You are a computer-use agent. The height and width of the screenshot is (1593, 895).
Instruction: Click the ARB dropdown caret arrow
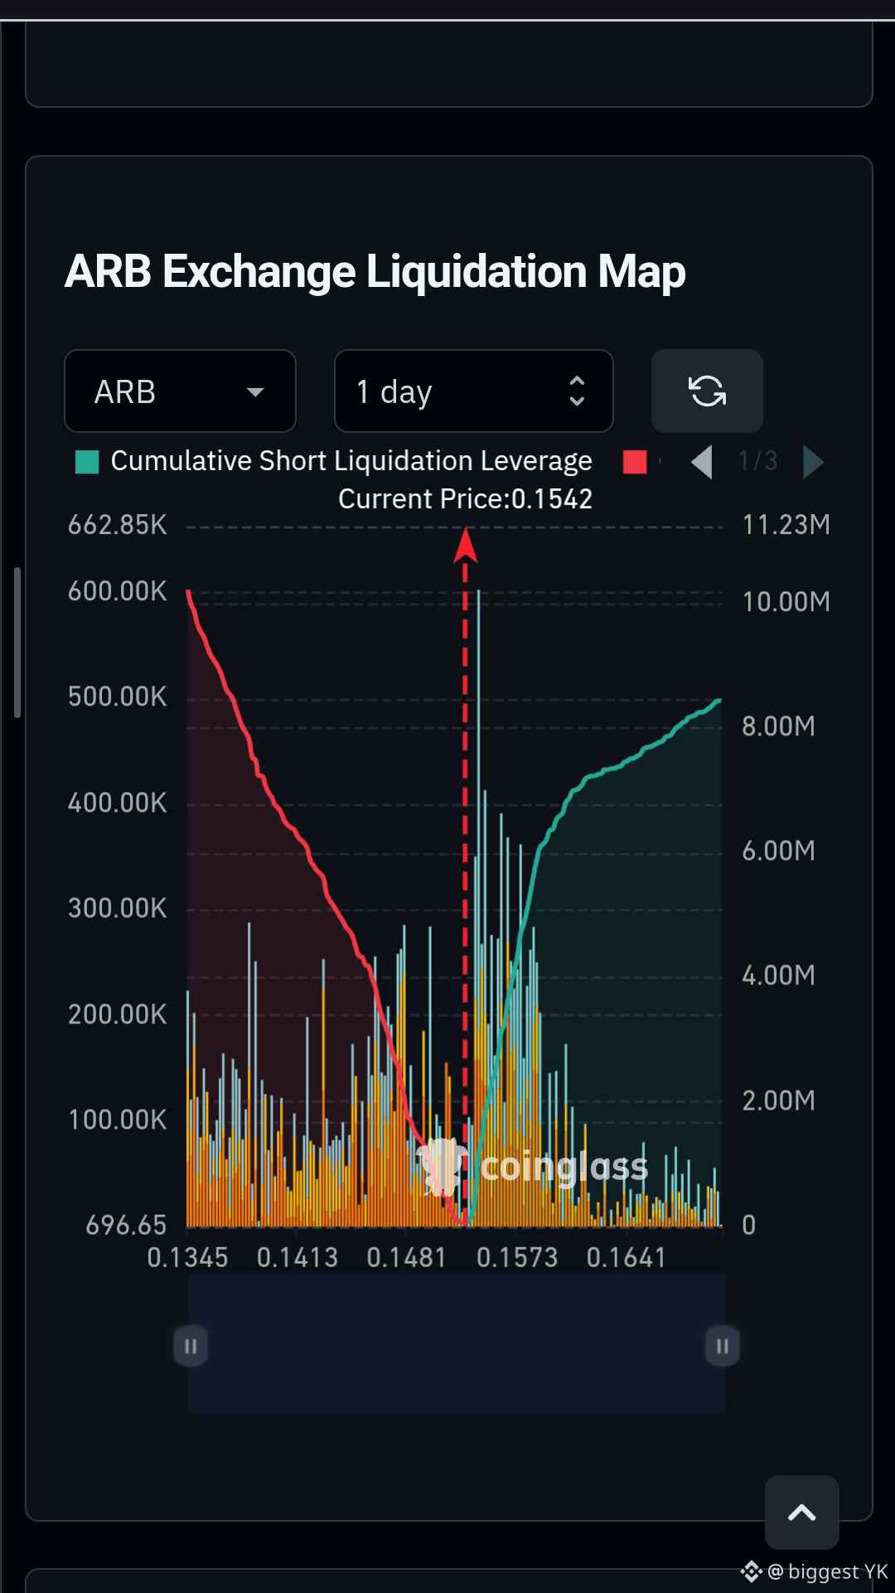coord(255,391)
